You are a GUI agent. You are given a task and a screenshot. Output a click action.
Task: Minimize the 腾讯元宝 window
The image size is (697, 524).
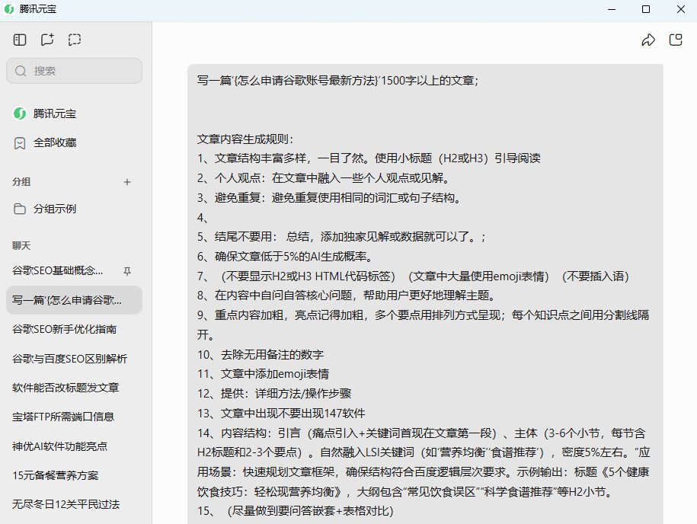coord(612,9)
